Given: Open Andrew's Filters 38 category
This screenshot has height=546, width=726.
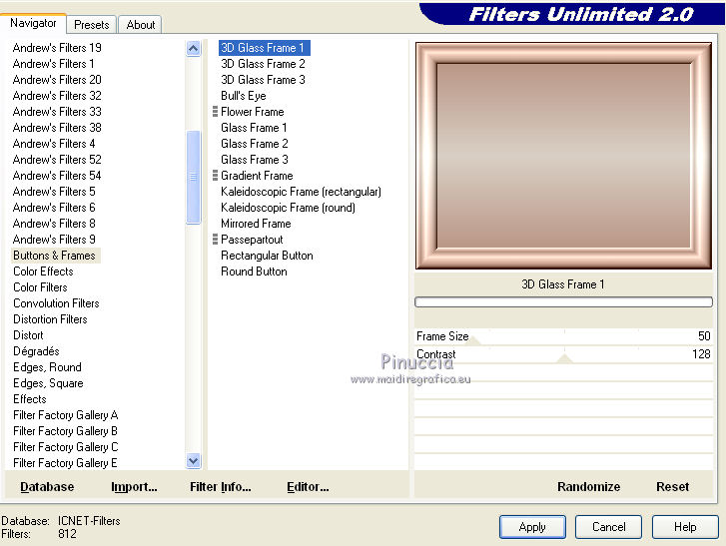Looking at the screenshot, I should [57, 128].
